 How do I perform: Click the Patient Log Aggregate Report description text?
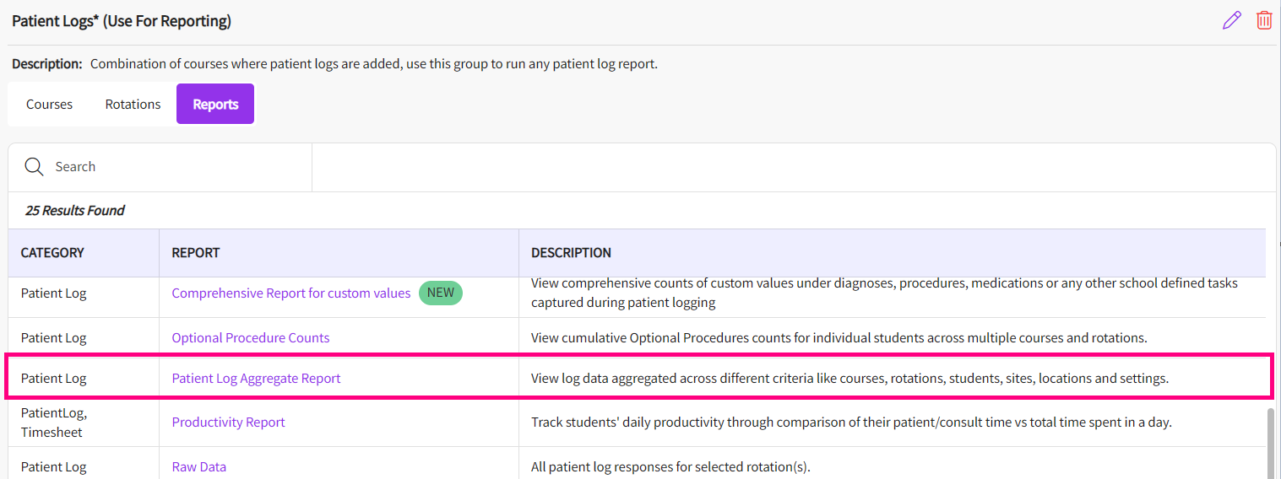(x=849, y=379)
